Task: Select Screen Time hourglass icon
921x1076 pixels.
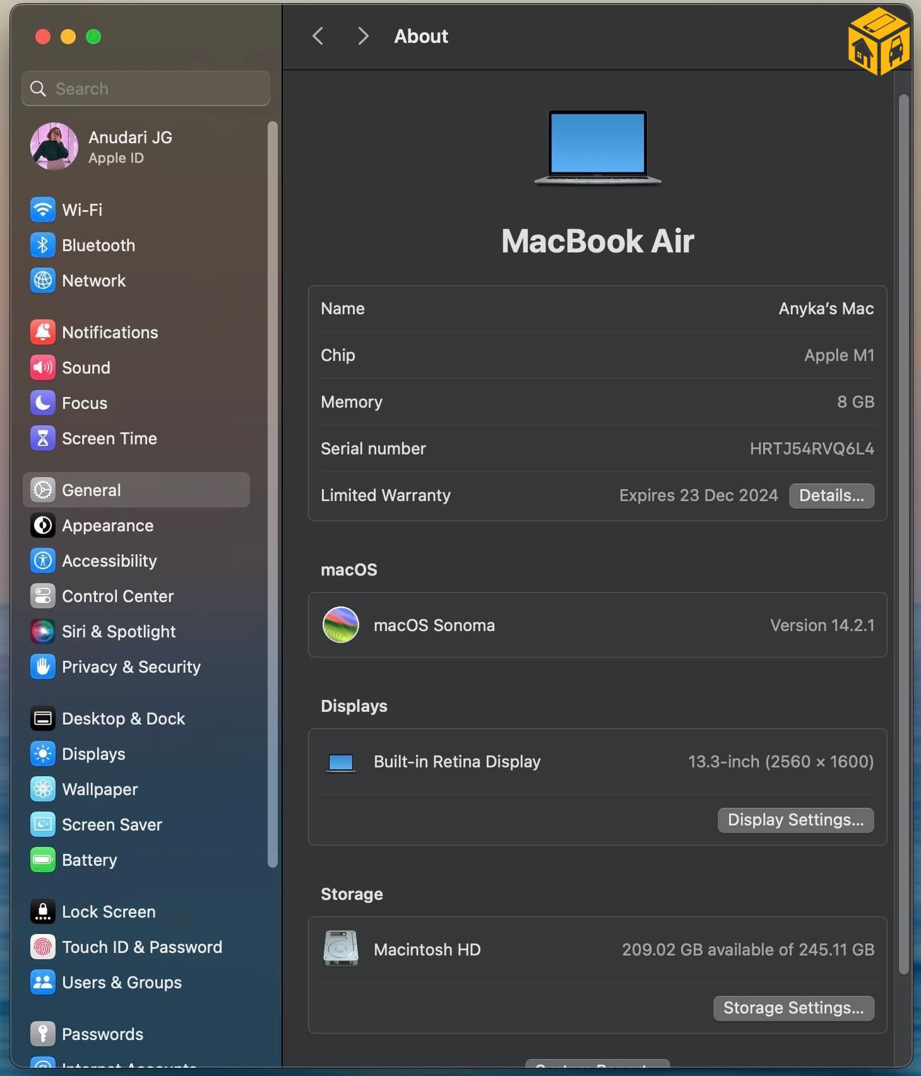Action: (x=43, y=438)
